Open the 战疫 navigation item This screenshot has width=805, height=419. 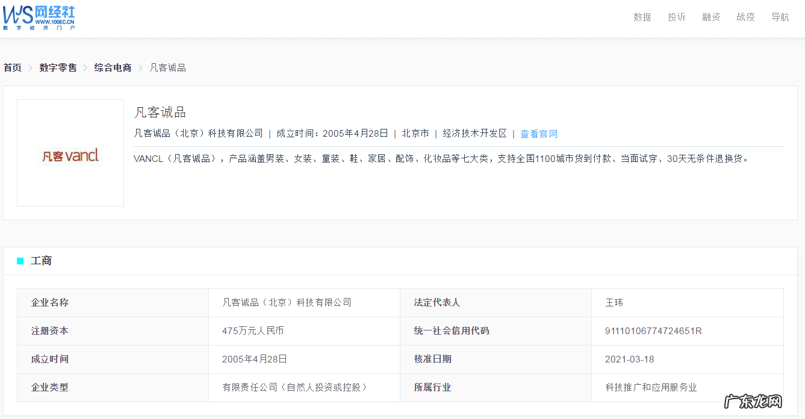(745, 17)
